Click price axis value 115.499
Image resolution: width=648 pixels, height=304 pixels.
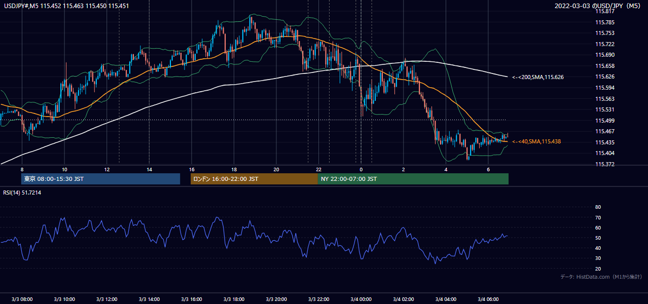[x=605, y=121]
